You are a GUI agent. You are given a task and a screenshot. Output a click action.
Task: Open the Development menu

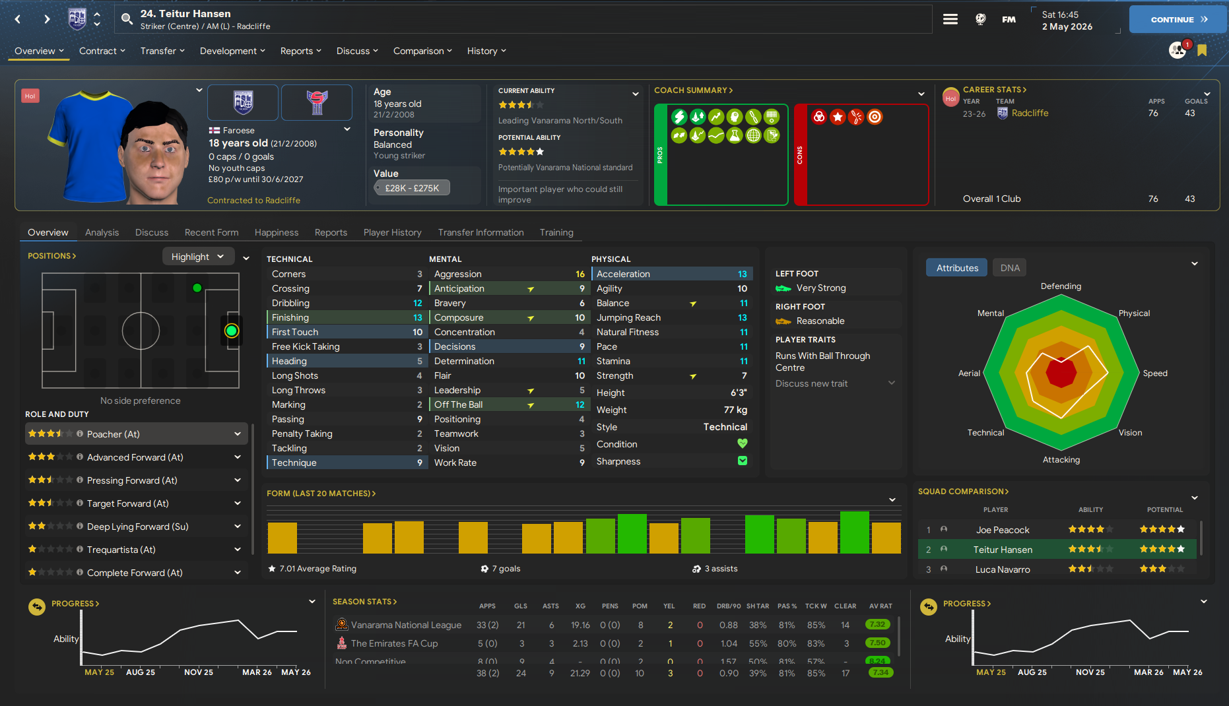232,51
